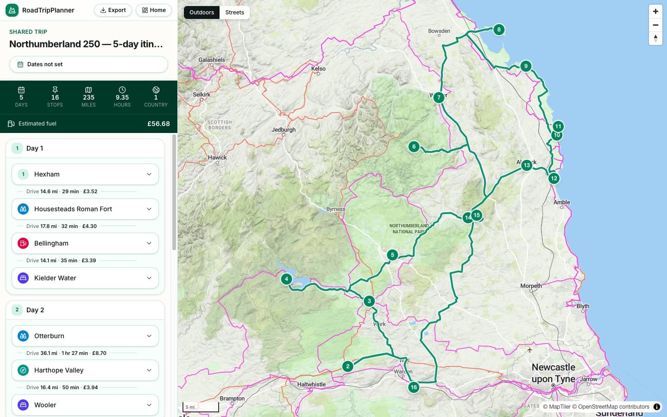
Task: Expand the Hexham stop
Action: coord(85,174)
